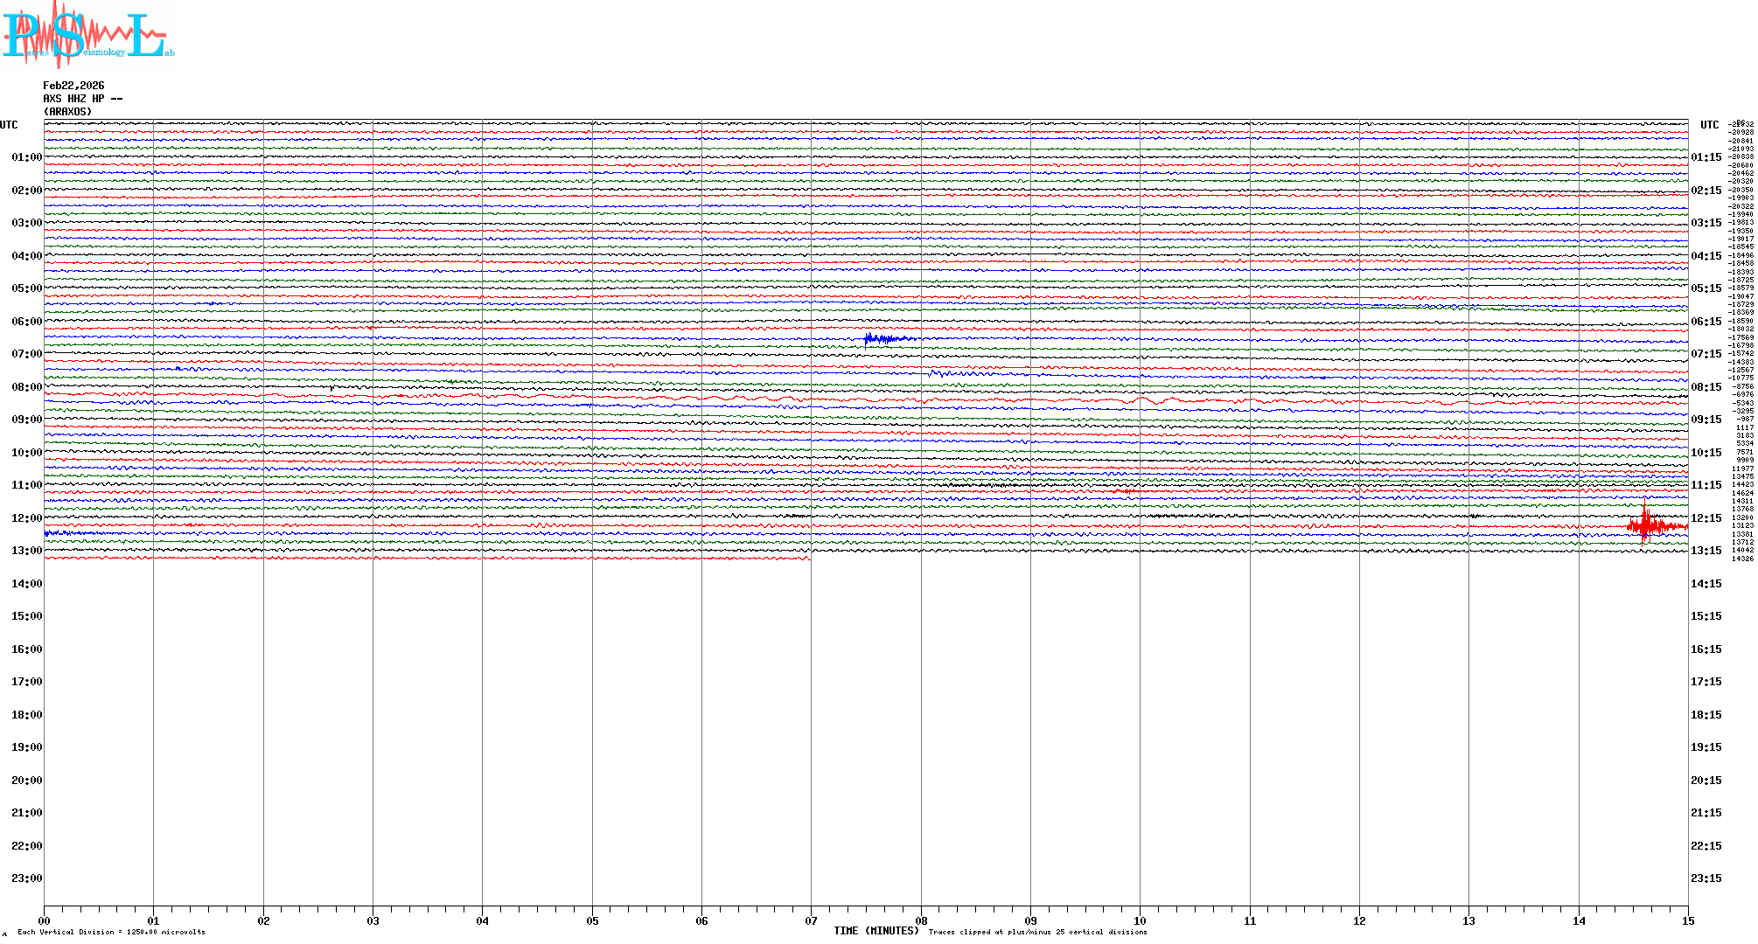Screen dimensions: 1758x944
Task: Click the traces clipped footer note
Action: 1037,932
